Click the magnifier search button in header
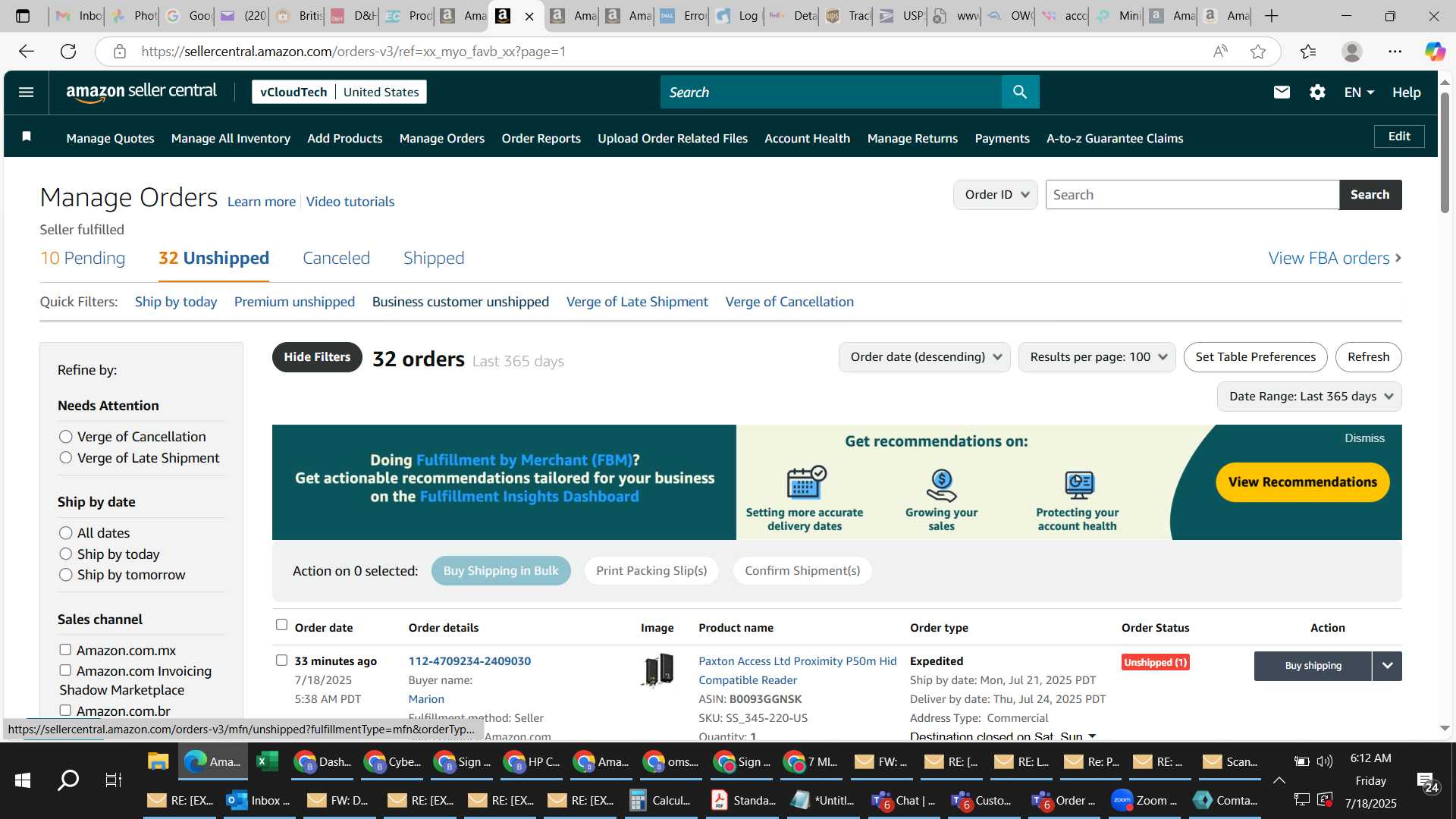The image size is (1456, 819). pyautogui.click(x=1020, y=92)
